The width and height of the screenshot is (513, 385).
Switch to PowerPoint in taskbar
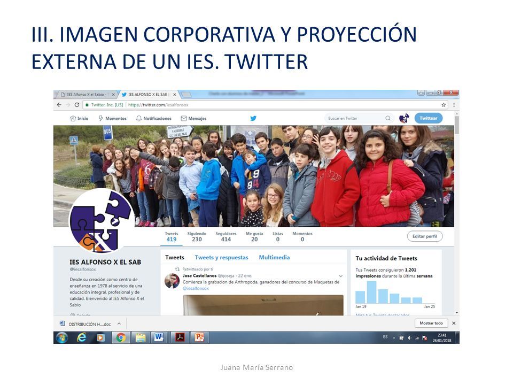(x=199, y=337)
